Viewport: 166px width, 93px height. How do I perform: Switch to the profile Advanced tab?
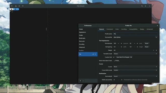click(150, 29)
